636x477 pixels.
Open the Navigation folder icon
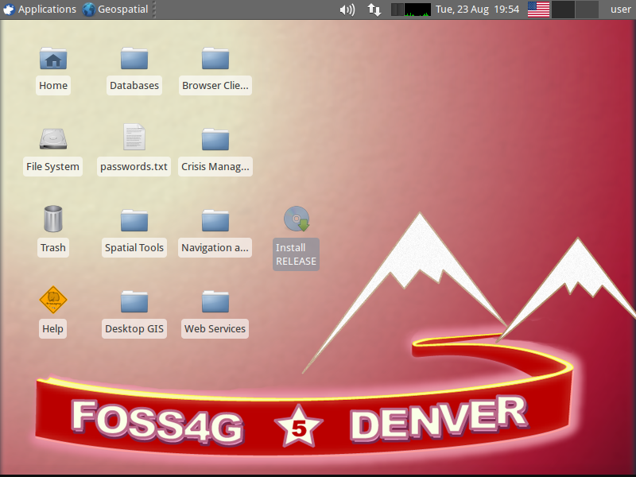click(x=215, y=221)
